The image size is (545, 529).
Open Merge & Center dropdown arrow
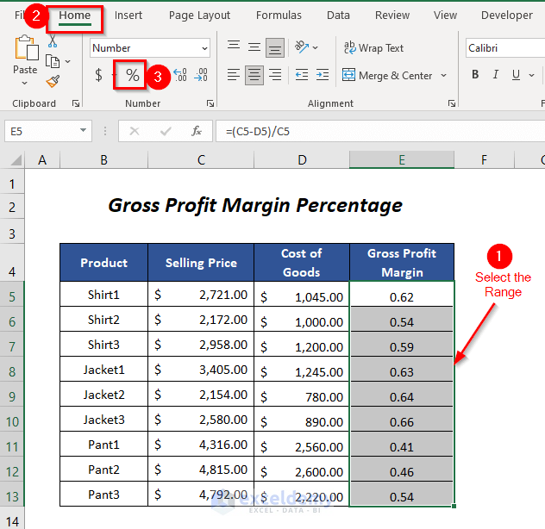(x=443, y=75)
